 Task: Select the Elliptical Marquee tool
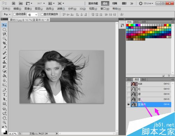[5, 30]
